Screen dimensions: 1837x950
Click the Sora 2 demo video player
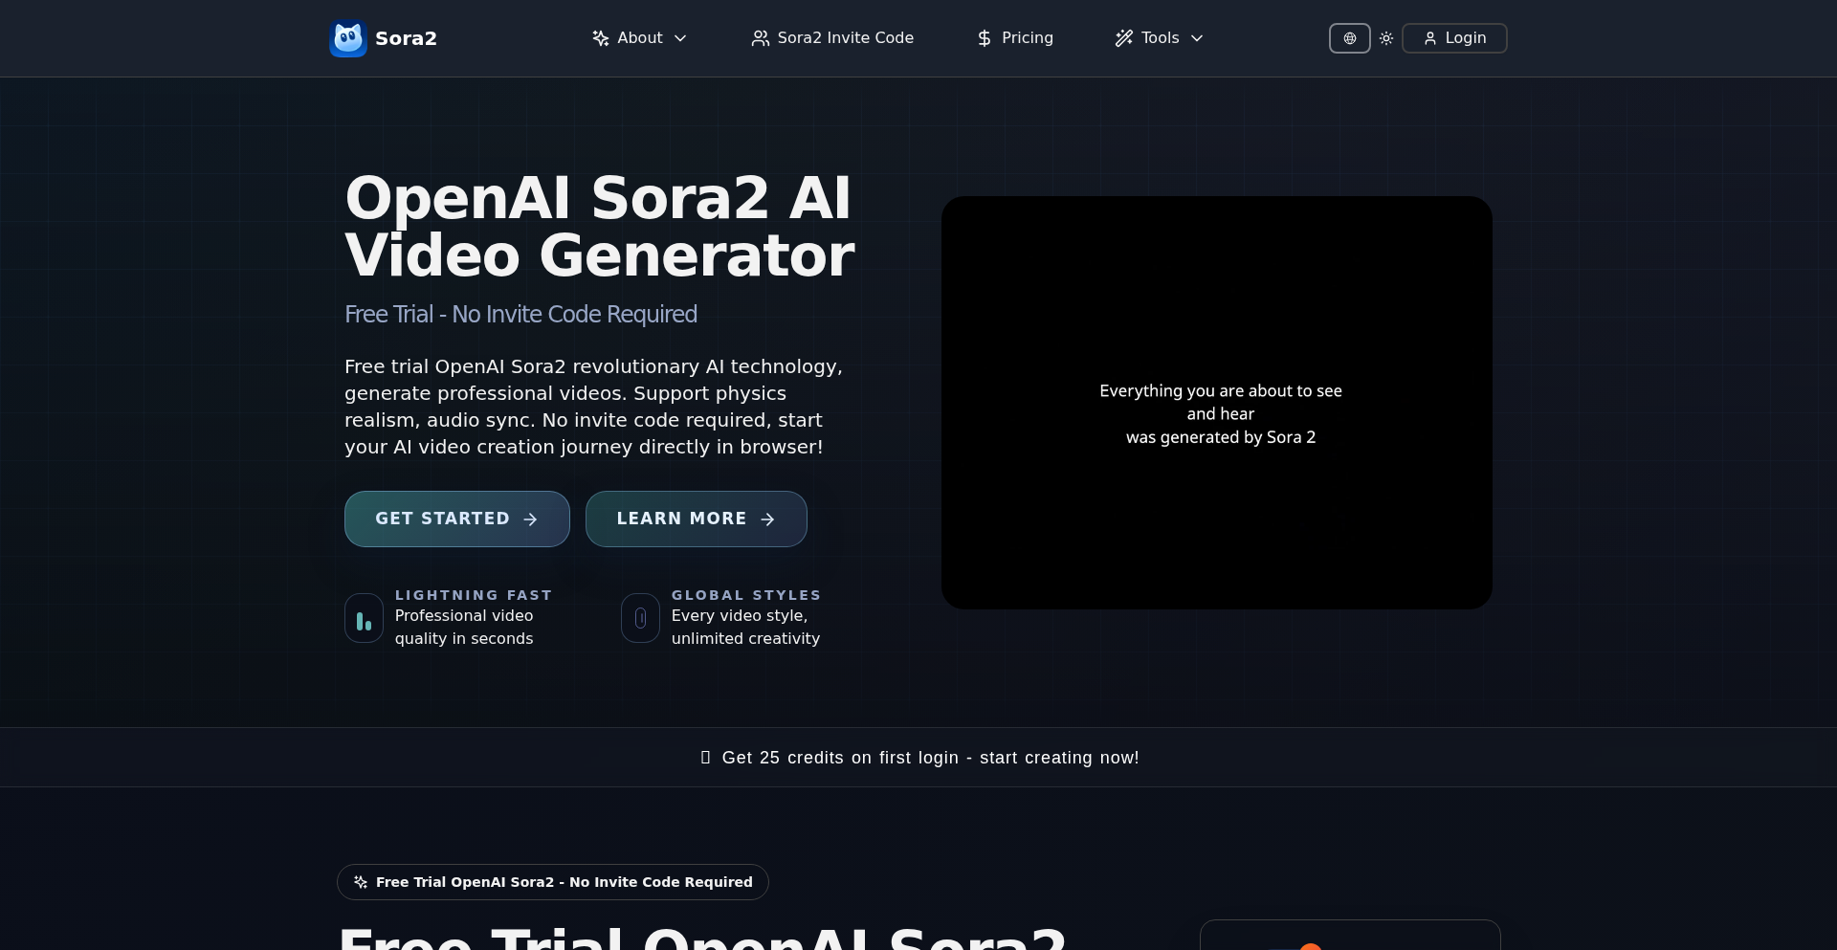pyautogui.click(x=1217, y=403)
